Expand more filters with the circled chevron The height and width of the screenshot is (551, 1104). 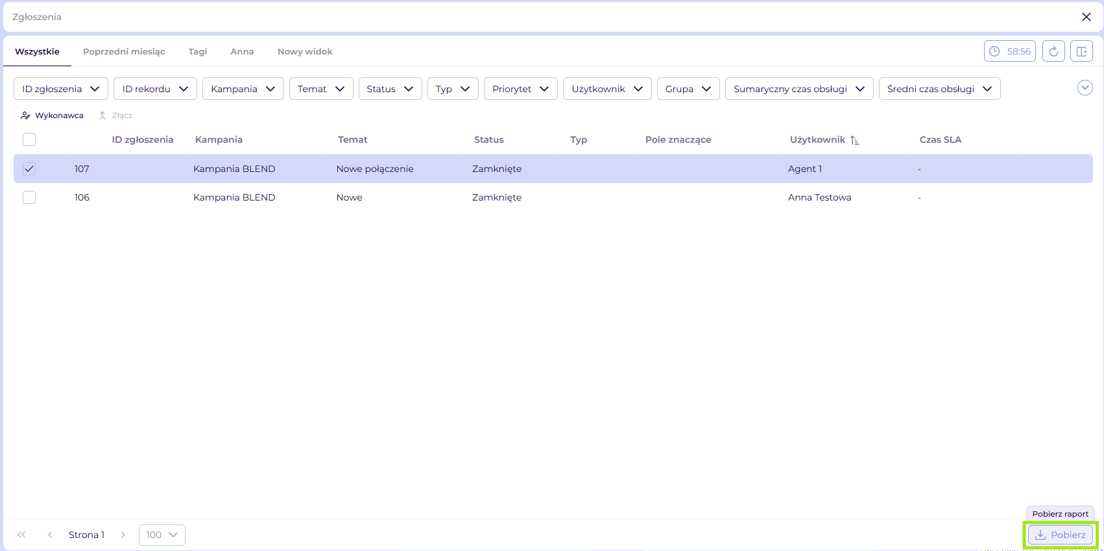pyautogui.click(x=1085, y=88)
